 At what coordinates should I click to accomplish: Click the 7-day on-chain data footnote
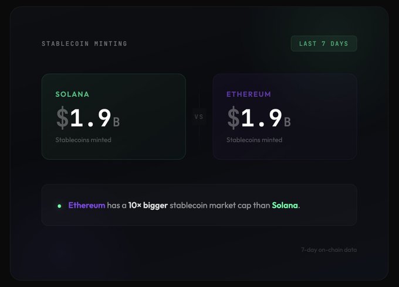(x=329, y=250)
